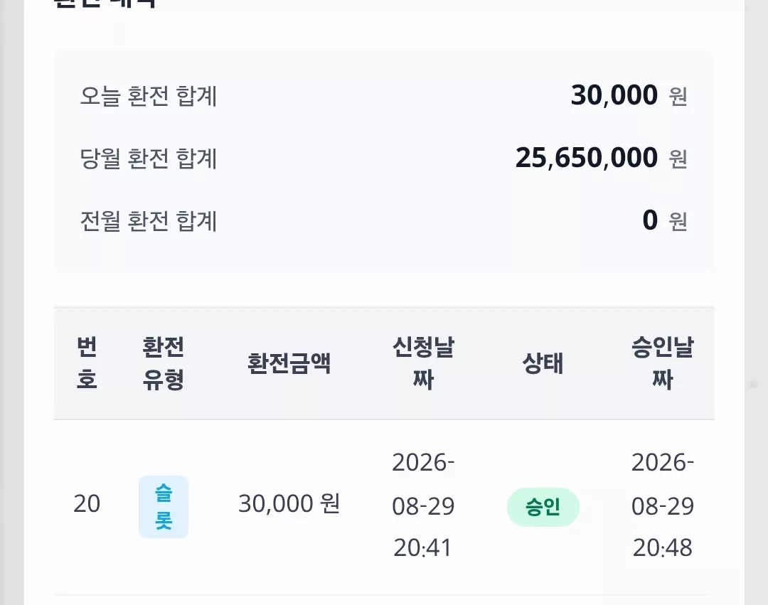Select the 오늘 환전 합계 label

[149, 95]
